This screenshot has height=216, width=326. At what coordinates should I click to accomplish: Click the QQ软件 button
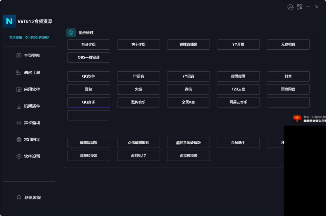tap(89, 76)
